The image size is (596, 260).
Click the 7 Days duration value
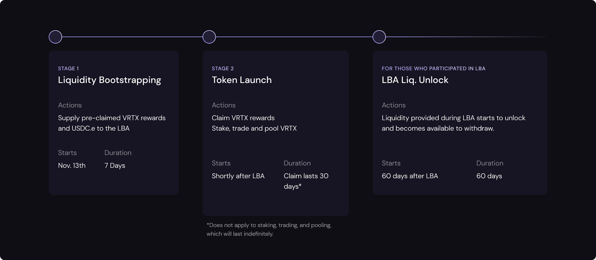coord(115,166)
